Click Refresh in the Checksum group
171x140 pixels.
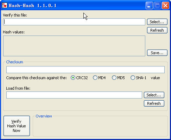pyautogui.click(x=154, y=103)
